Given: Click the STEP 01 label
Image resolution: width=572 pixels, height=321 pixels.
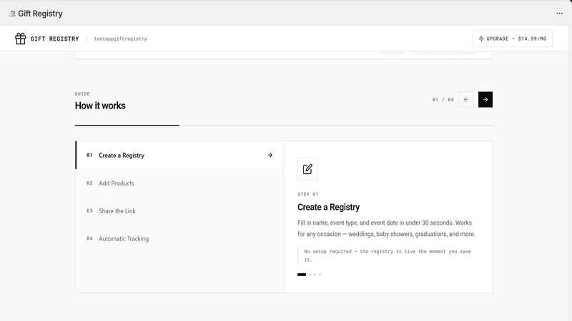Looking at the screenshot, I should click(307, 194).
